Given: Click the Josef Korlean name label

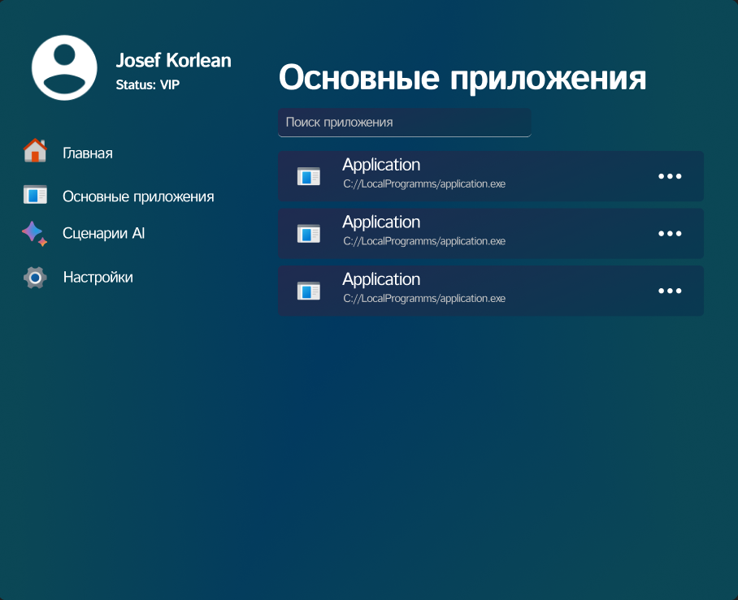Looking at the screenshot, I should pyautogui.click(x=172, y=59).
